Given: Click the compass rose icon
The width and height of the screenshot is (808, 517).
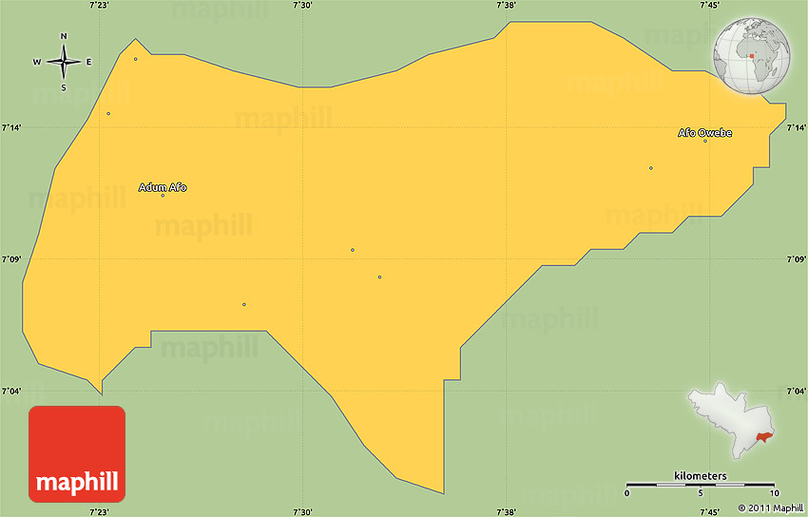Looking at the screenshot, I should (x=64, y=62).
